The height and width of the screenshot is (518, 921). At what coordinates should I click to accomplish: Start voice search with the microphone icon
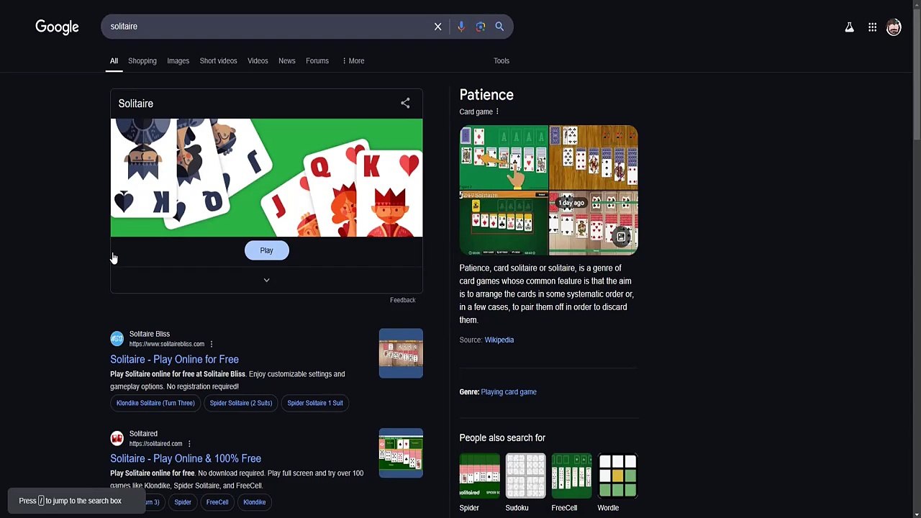click(x=460, y=27)
